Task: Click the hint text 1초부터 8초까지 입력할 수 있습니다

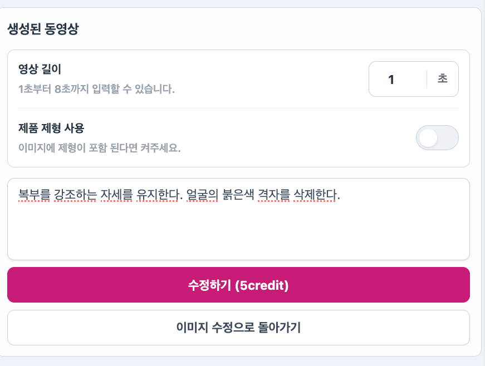Action: (x=96, y=89)
